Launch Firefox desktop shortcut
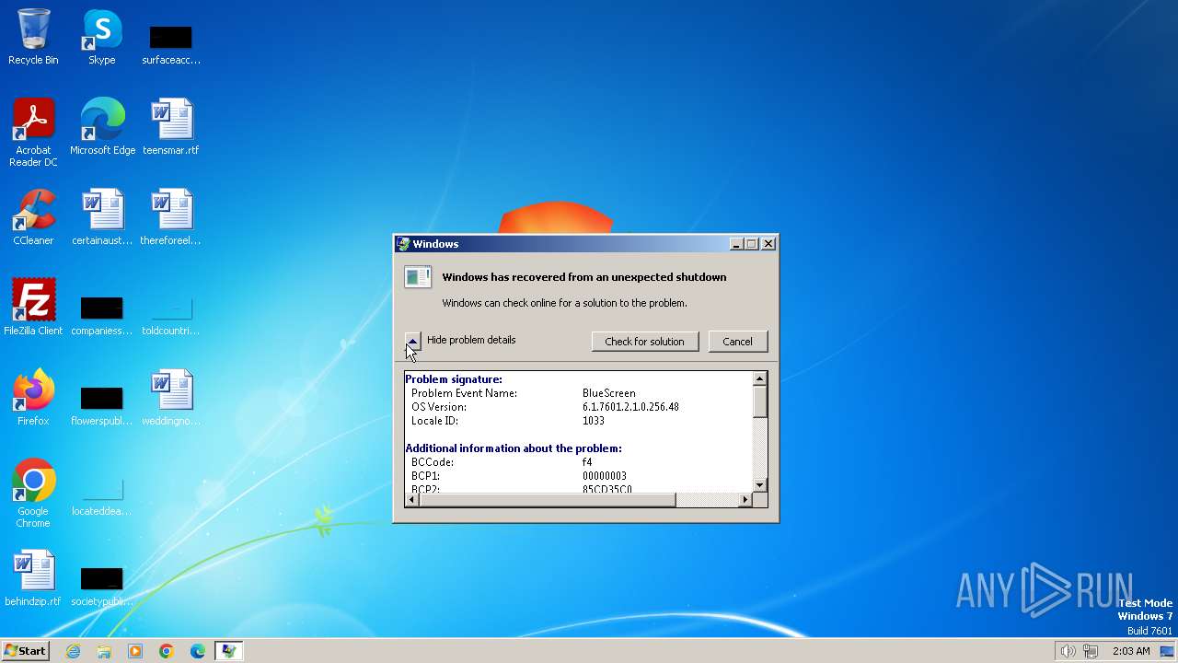This screenshot has height=663, width=1178. (x=33, y=398)
